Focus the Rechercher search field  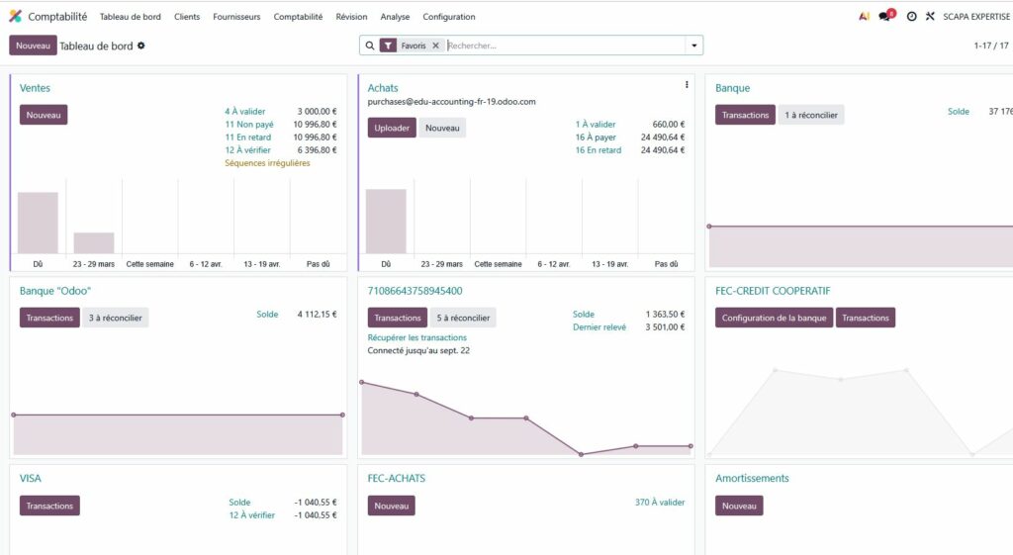564,46
